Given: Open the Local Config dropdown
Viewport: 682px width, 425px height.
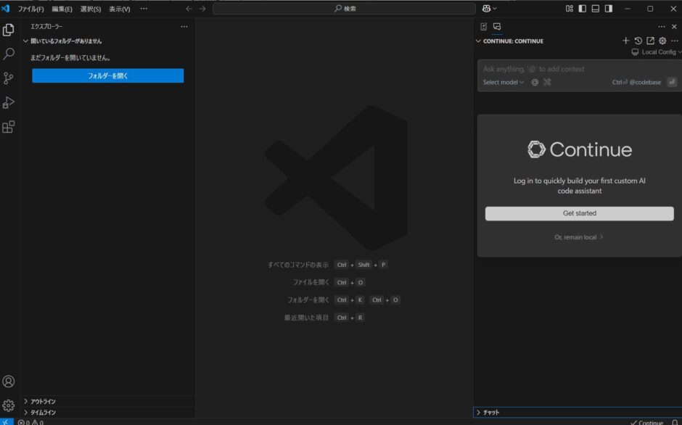Looking at the screenshot, I should 655,51.
